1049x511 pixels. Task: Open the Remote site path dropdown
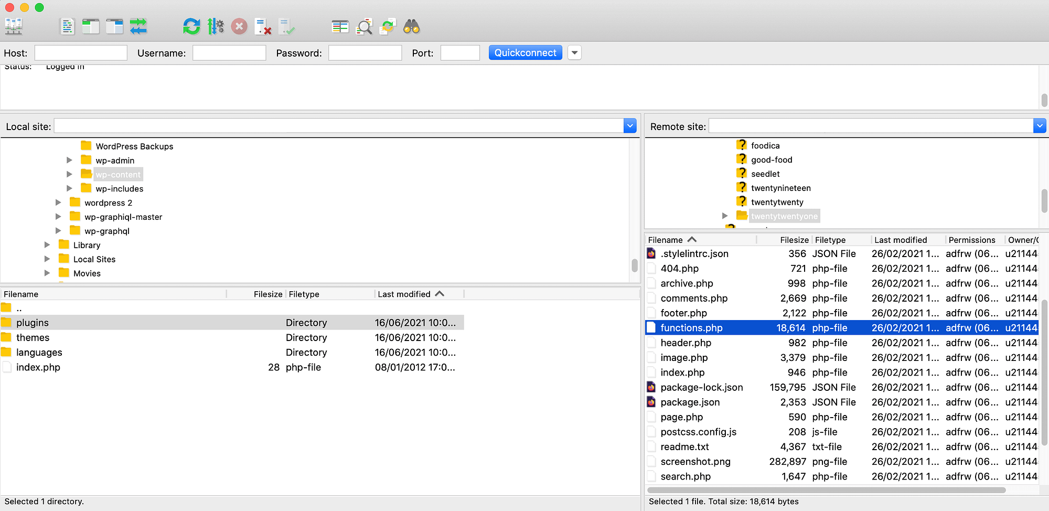(1040, 126)
